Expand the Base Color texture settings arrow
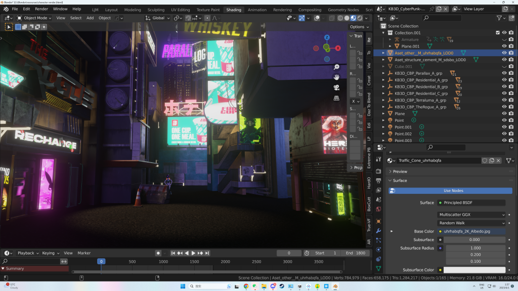 pos(392,231)
